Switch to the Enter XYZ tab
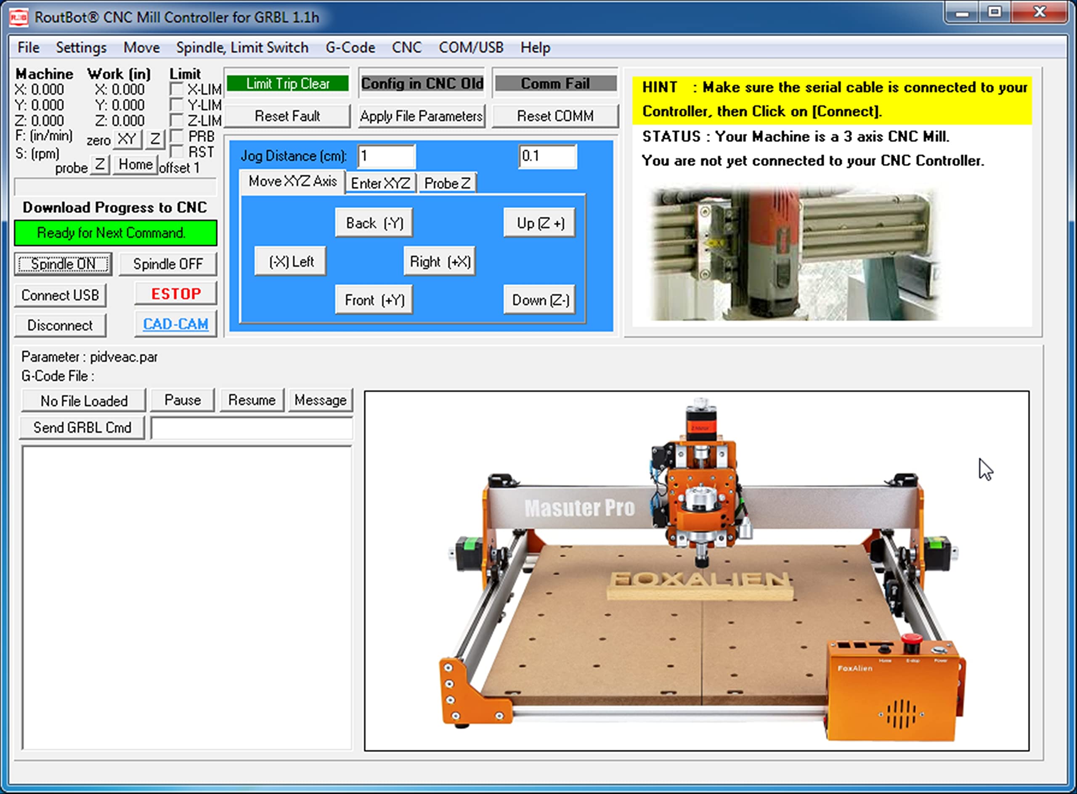Viewport: 1077px width, 794px height. (380, 183)
